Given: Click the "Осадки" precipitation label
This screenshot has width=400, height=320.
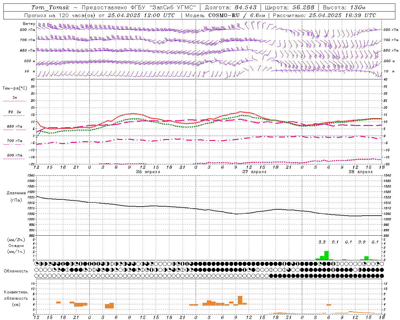Looking at the screenshot, I should pos(16,246).
